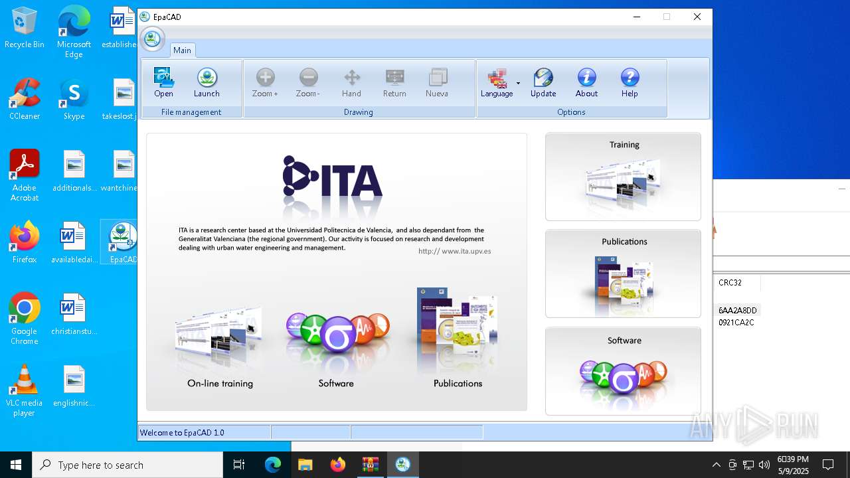The image size is (850, 478).
Task: Click the EpaCAD taskbar button
Action: tap(402, 465)
